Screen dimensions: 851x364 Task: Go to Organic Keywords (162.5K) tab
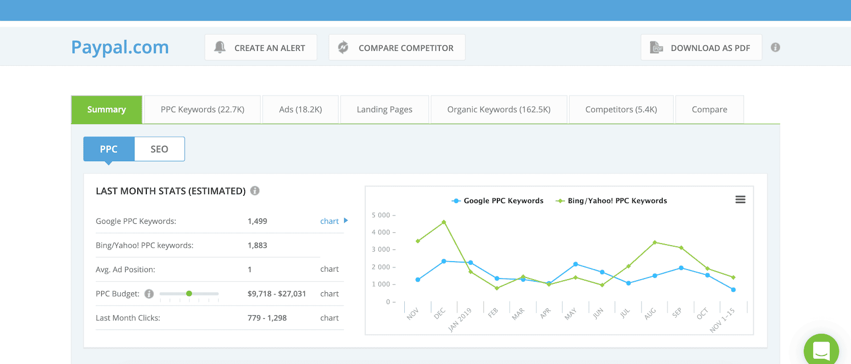coord(498,109)
